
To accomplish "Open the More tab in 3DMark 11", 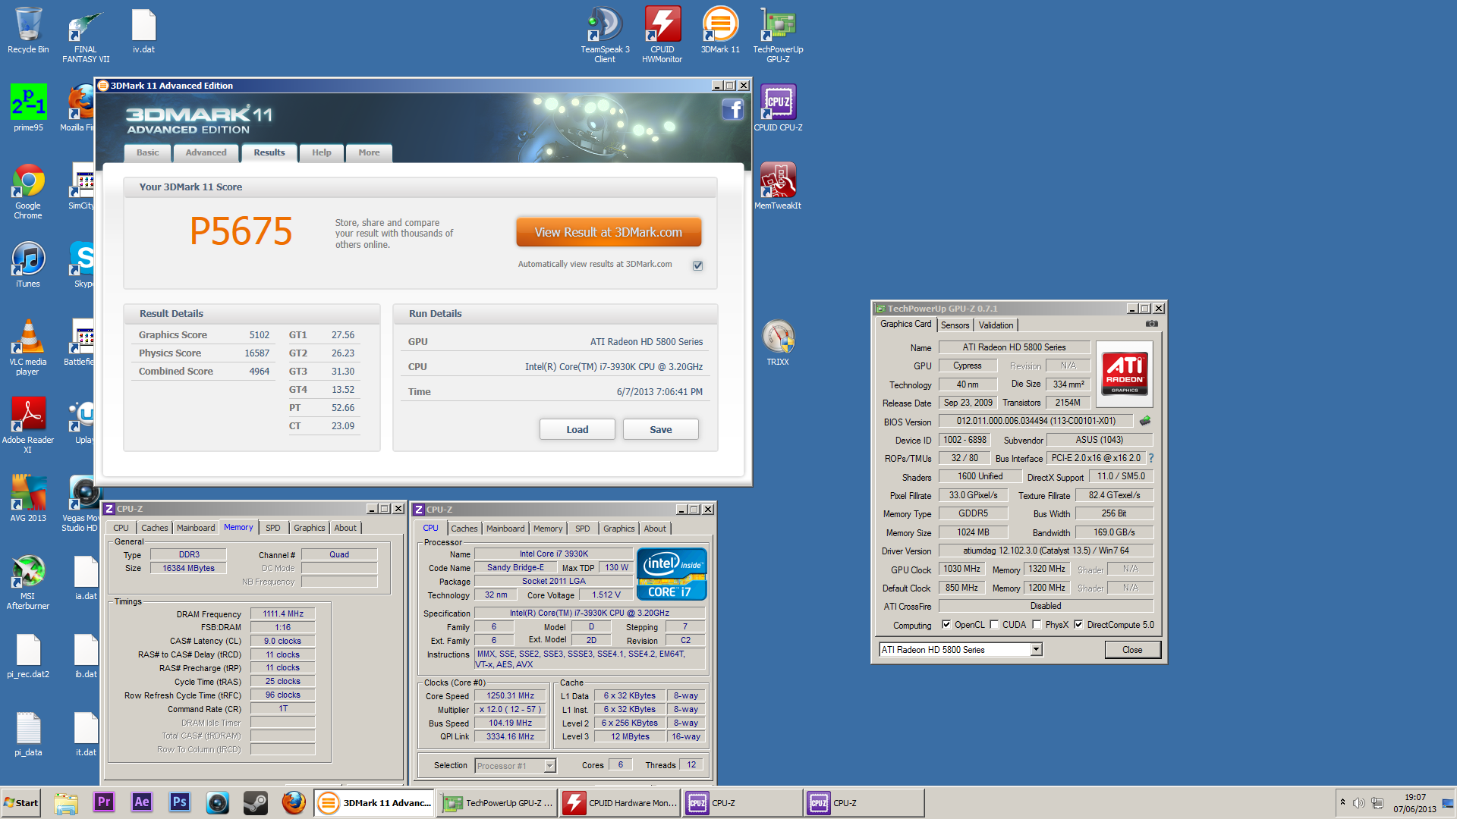I will tap(370, 153).
